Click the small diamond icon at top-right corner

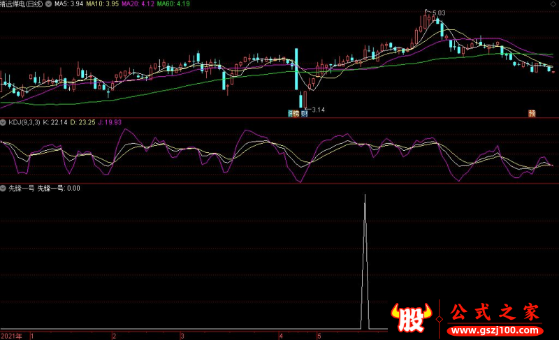555,3
